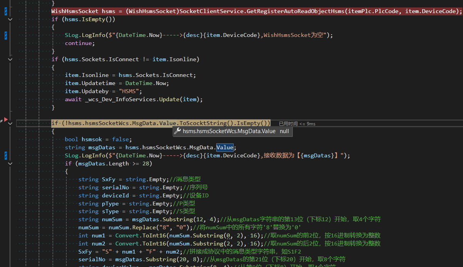The height and width of the screenshot is (267, 463).
Task: Click 'num1' in its int declaration
Action: (99, 235)
